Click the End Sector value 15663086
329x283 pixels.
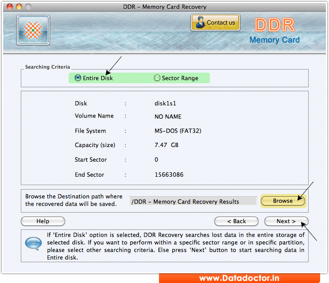(x=169, y=174)
